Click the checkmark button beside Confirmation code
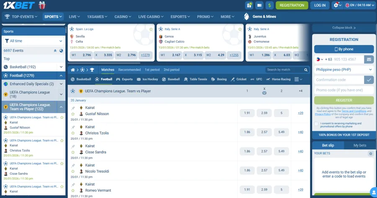 tap(369, 80)
